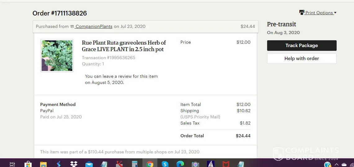This screenshot has width=354, height=167.
Task: Open Dropbox from the taskbar
Action: click(x=74, y=164)
